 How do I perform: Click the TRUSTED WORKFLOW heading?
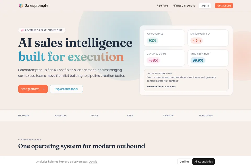click(159, 74)
